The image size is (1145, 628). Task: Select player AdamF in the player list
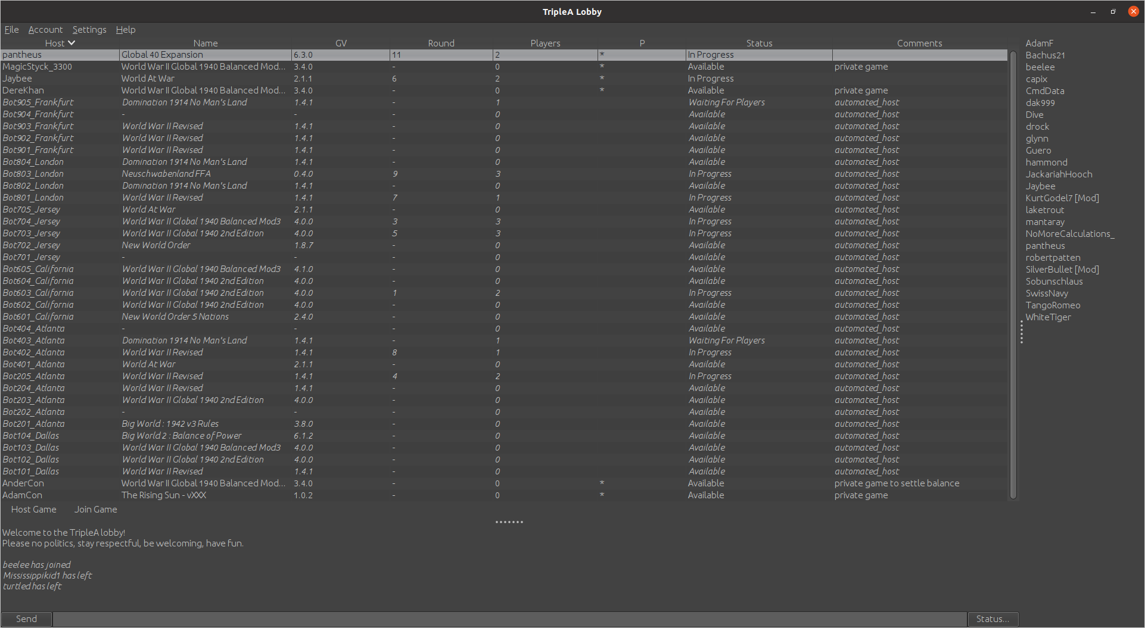point(1040,43)
